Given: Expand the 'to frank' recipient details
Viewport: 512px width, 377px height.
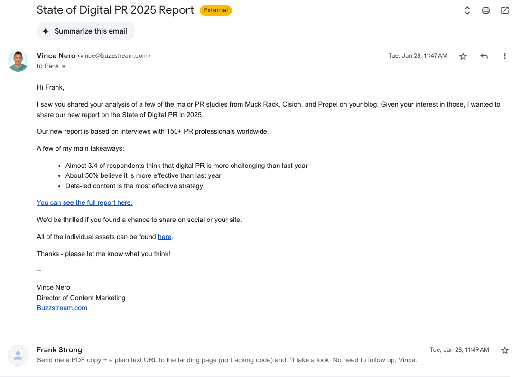Looking at the screenshot, I should pyautogui.click(x=62, y=66).
